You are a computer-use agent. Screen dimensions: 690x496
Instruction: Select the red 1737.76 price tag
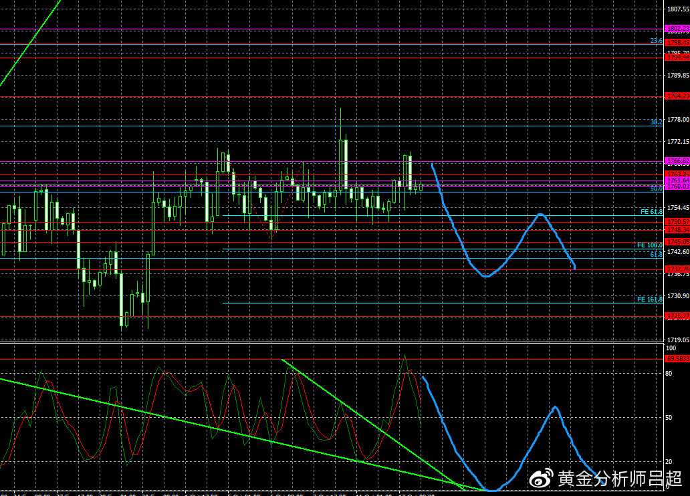[677, 269]
